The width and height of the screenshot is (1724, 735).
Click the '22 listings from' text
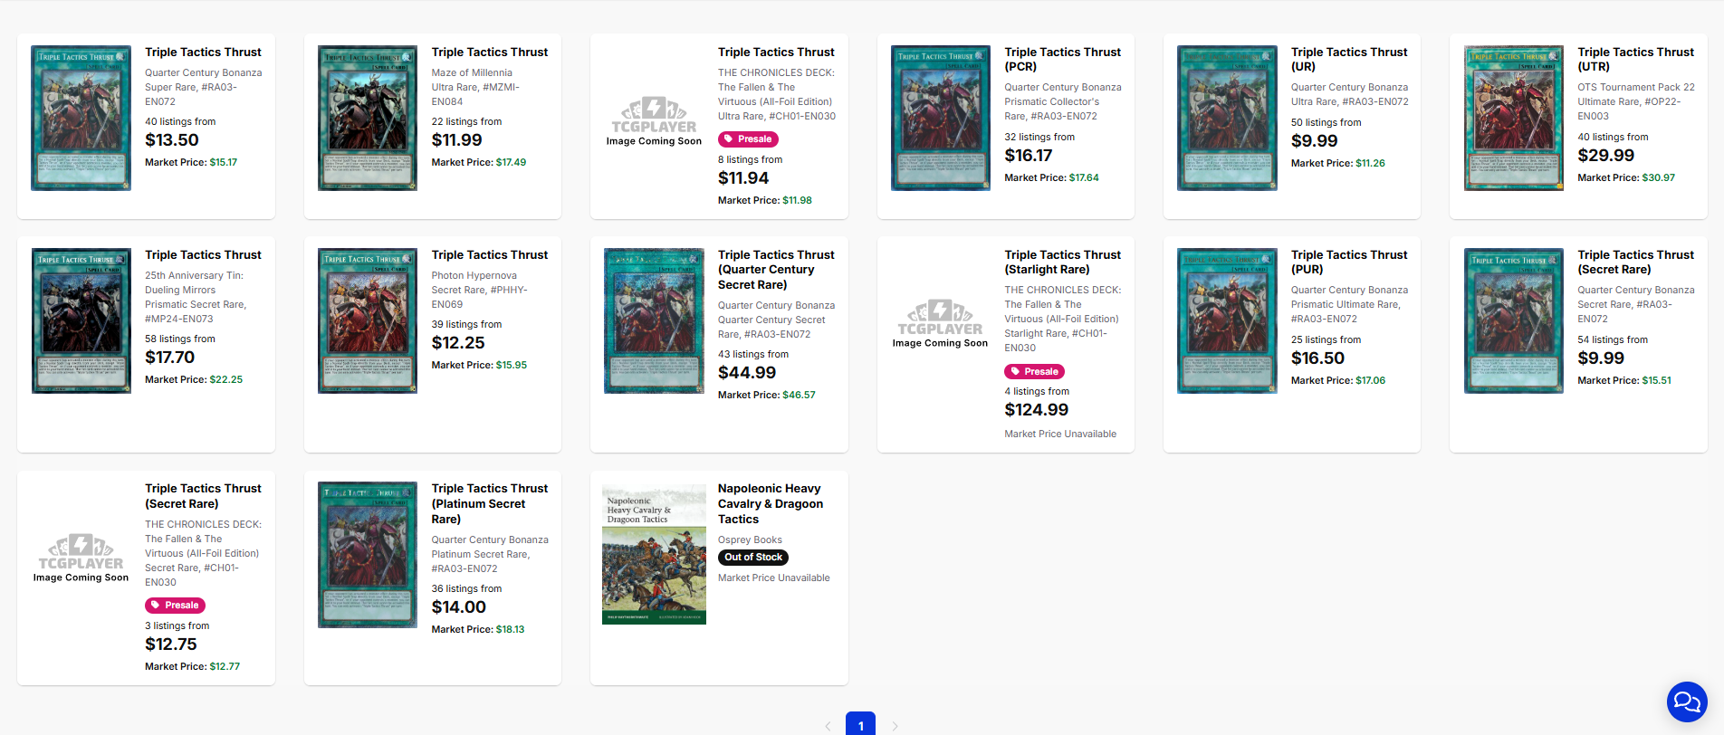tap(466, 122)
